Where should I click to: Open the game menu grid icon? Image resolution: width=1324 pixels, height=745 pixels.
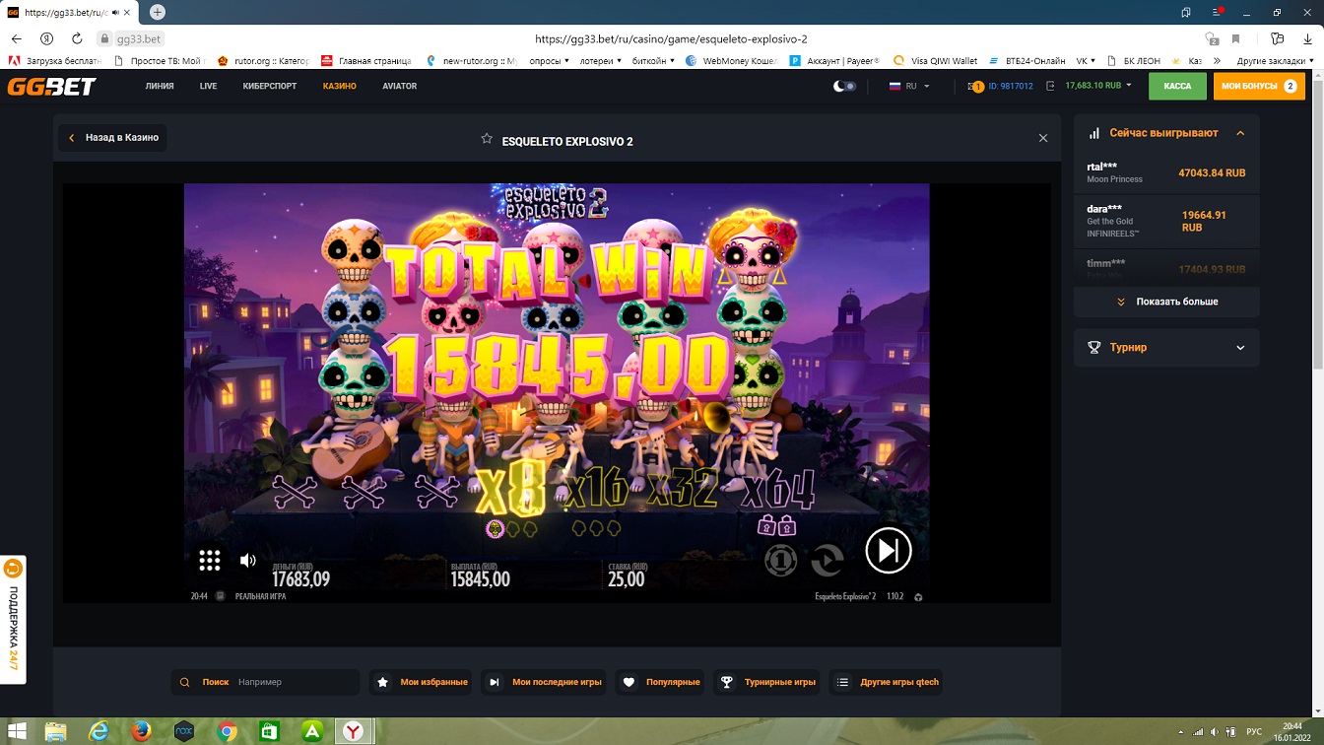click(x=210, y=561)
